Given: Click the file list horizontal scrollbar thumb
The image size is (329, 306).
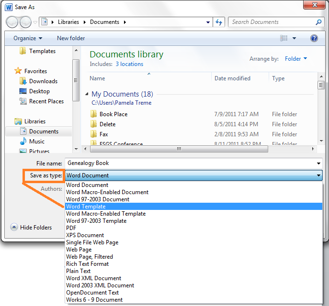Looking at the screenshot, I should point(179,149).
